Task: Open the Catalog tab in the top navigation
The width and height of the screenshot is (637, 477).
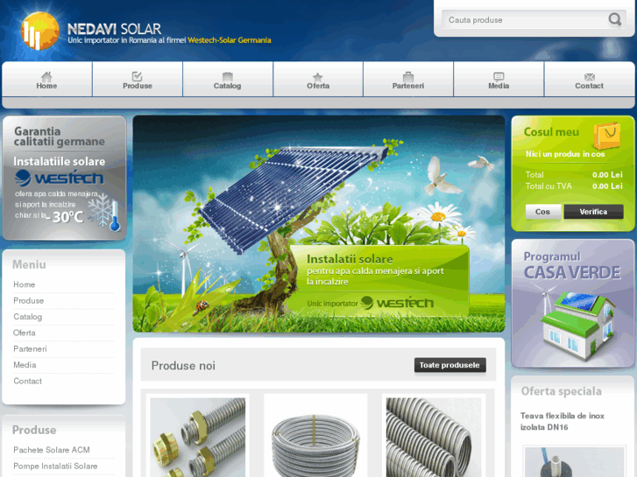Action: pos(228,79)
